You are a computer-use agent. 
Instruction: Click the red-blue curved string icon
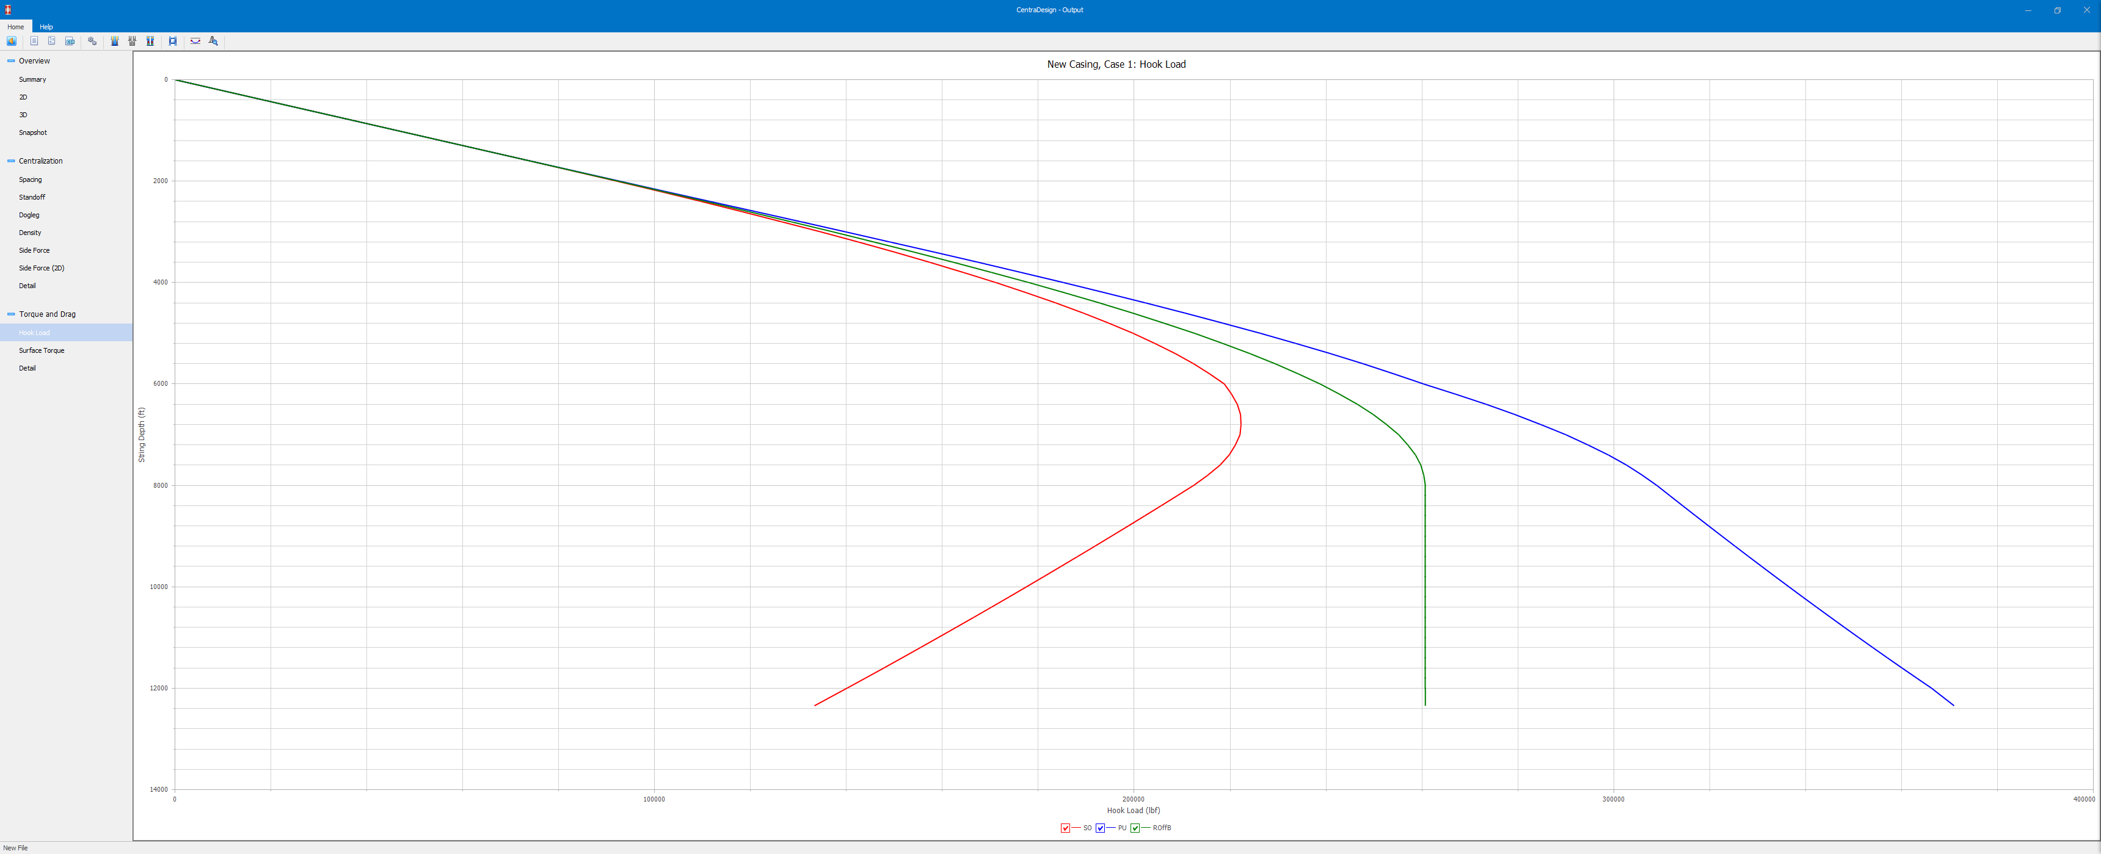[x=195, y=41]
